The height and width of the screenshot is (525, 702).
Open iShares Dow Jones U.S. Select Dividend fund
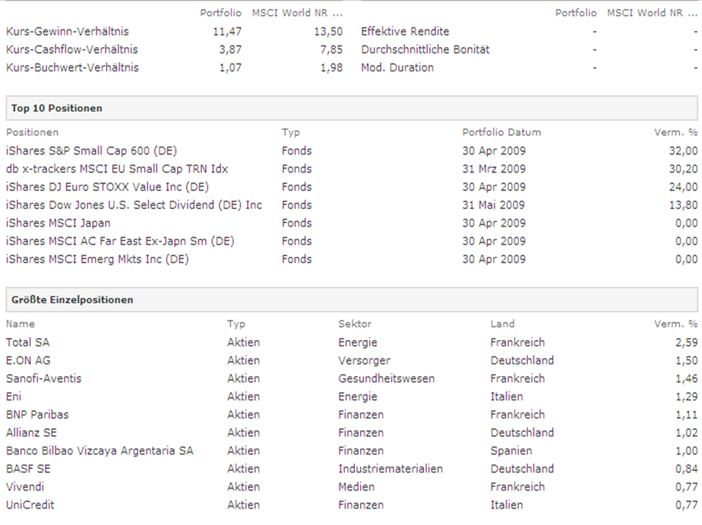134,205
